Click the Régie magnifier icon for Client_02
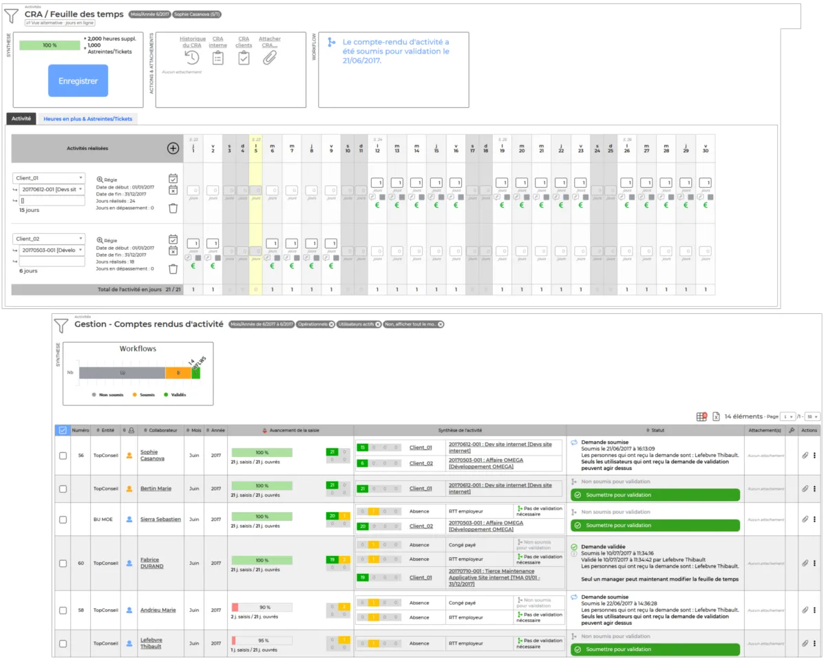The width and height of the screenshot is (826, 662). pos(100,240)
